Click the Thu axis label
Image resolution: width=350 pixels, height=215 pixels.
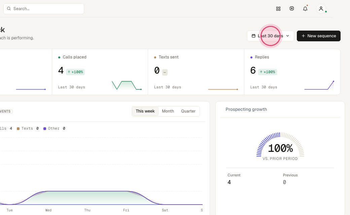pyautogui.click(x=87, y=210)
